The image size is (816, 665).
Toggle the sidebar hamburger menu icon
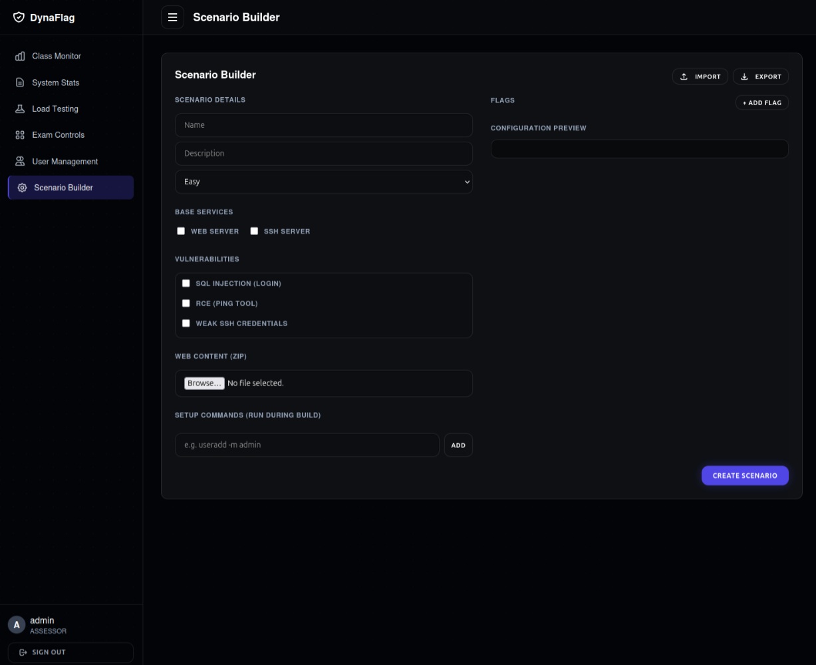pyautogui.click(x=172, y=17)
